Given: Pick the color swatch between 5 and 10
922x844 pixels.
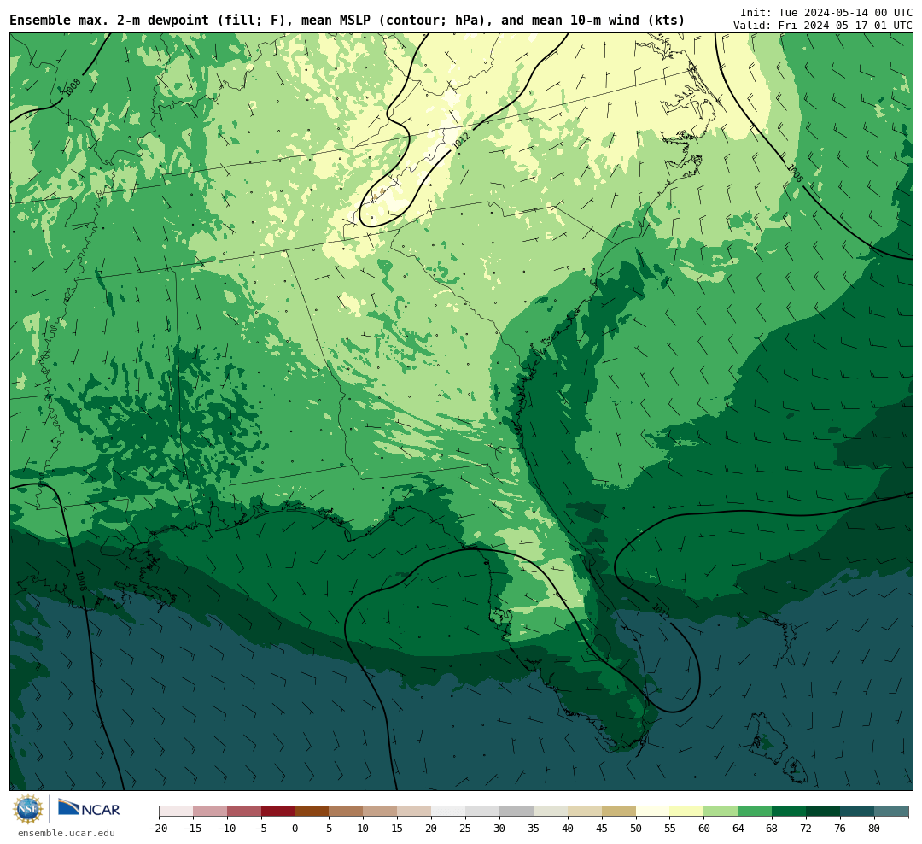Looking at the screenshot, I should [346, 812].
